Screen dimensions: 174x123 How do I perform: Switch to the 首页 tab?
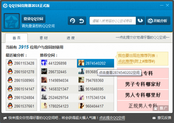(x=17, y=38)
